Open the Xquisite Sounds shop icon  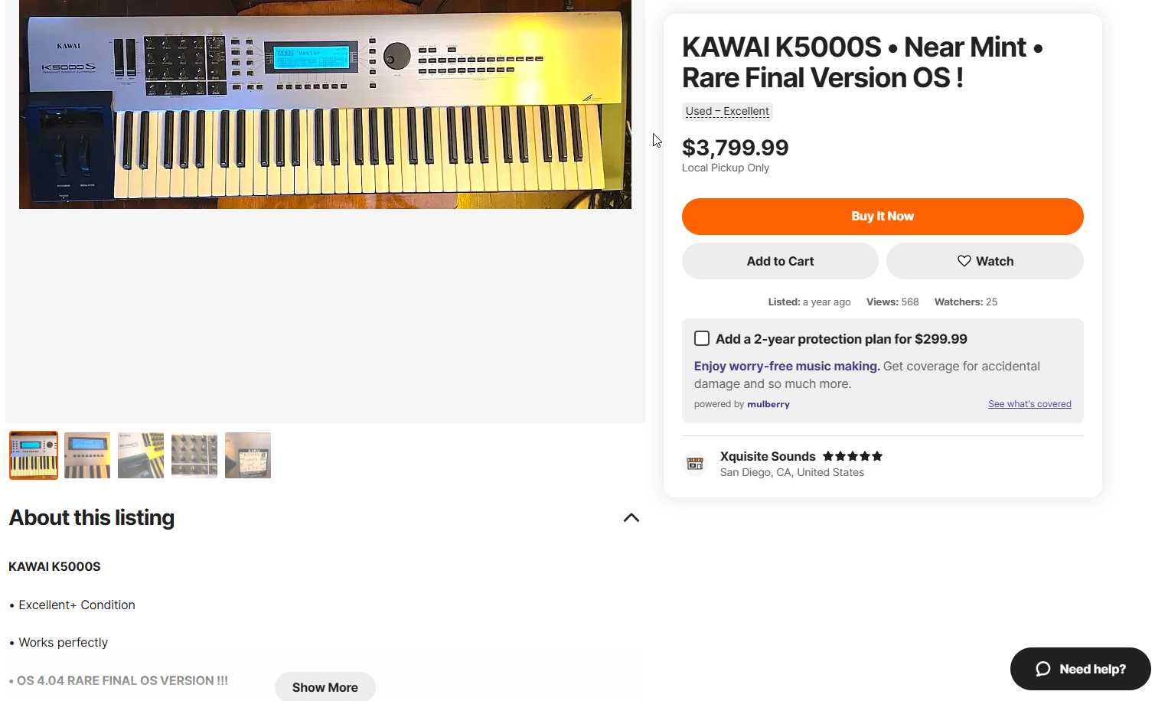coord(695,464)
